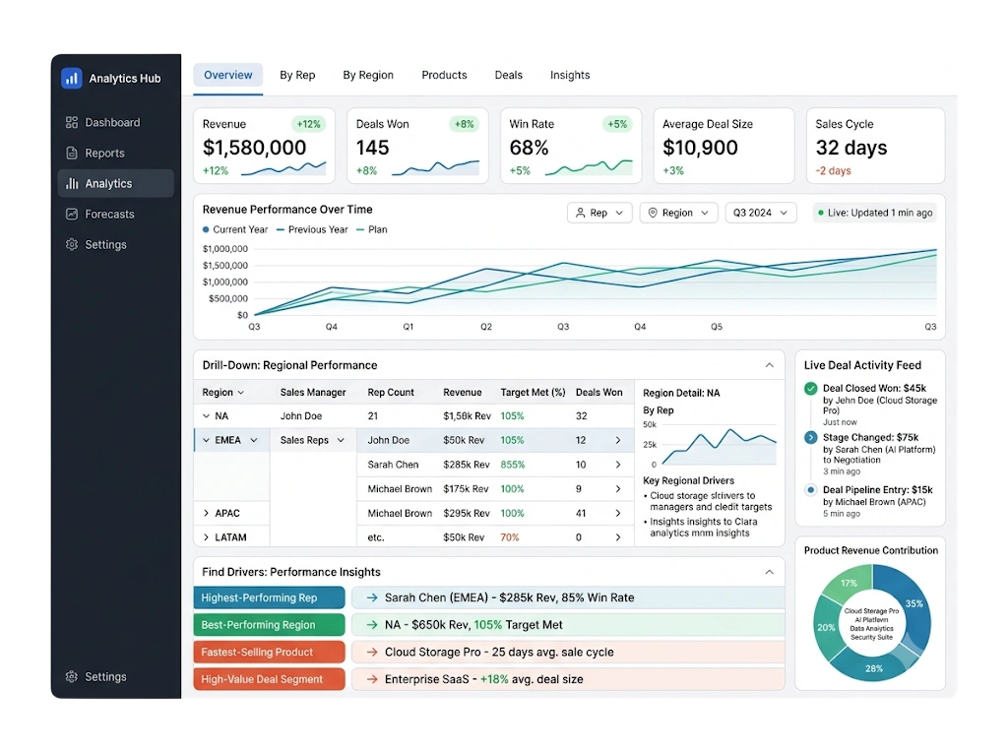The image size is (1008, 753).
Task: Click the 28% donut chart segment
Action: tap(874, 668)
